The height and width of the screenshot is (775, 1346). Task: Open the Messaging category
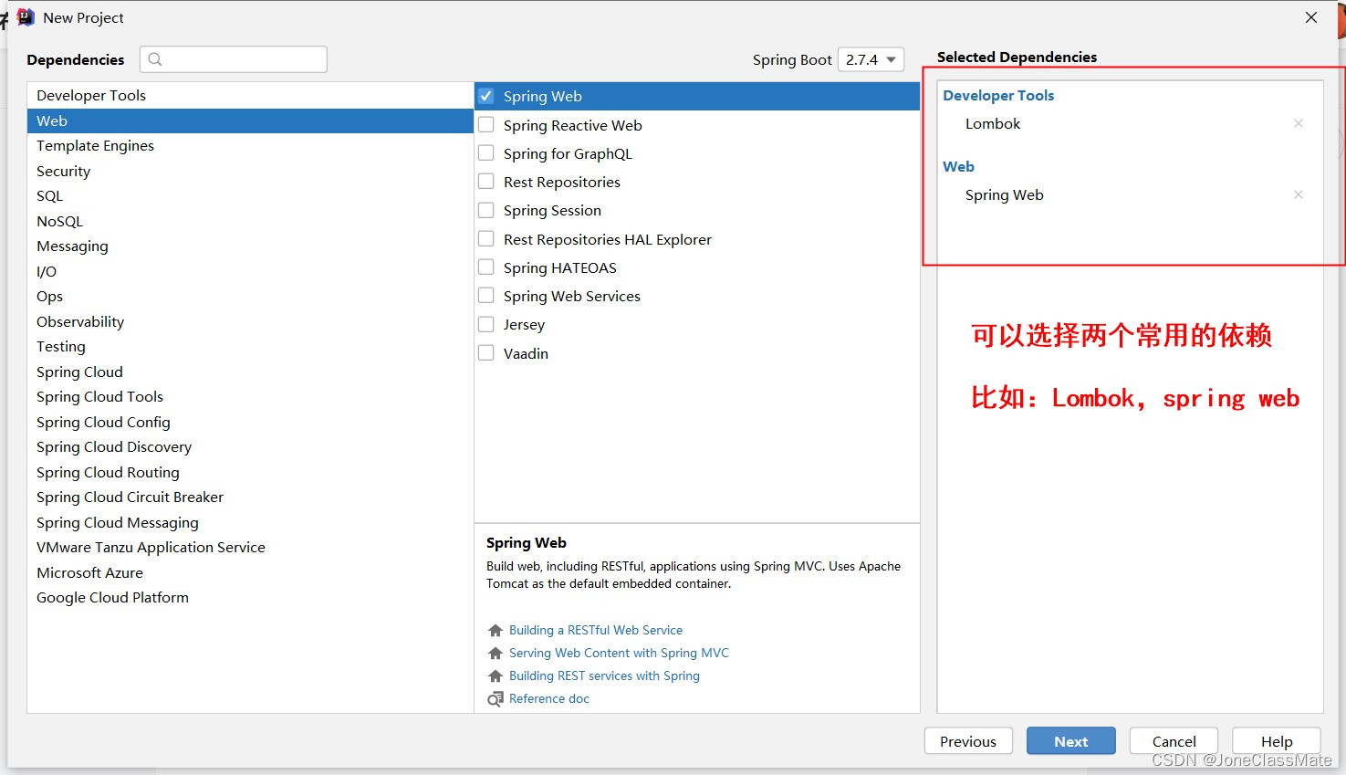[x=250, y=246]
